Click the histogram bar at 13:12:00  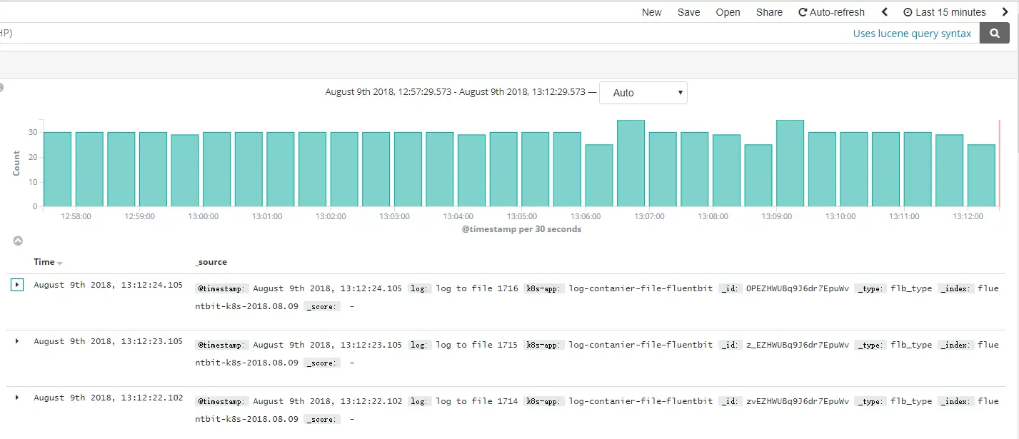coord(981,176)
